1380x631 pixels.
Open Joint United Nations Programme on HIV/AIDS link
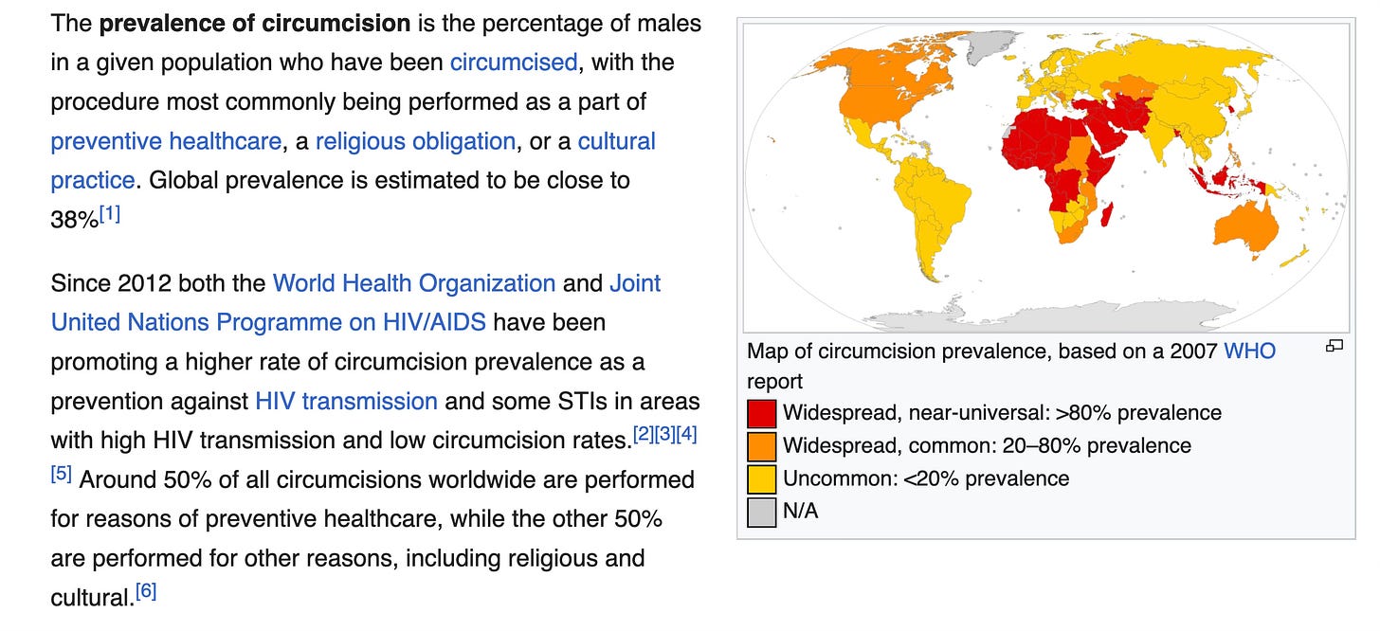click(355, 303)
